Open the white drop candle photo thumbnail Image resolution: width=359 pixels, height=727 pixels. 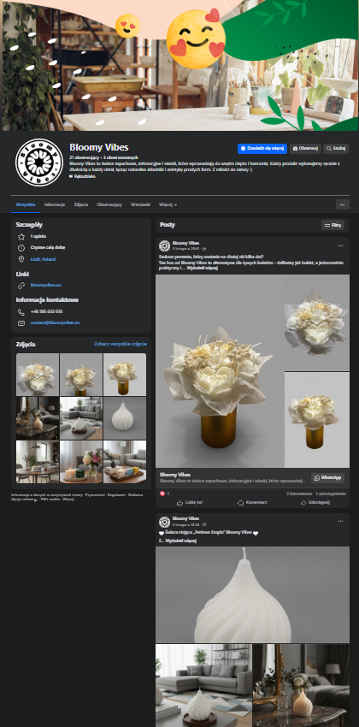(x=125, y=417)
